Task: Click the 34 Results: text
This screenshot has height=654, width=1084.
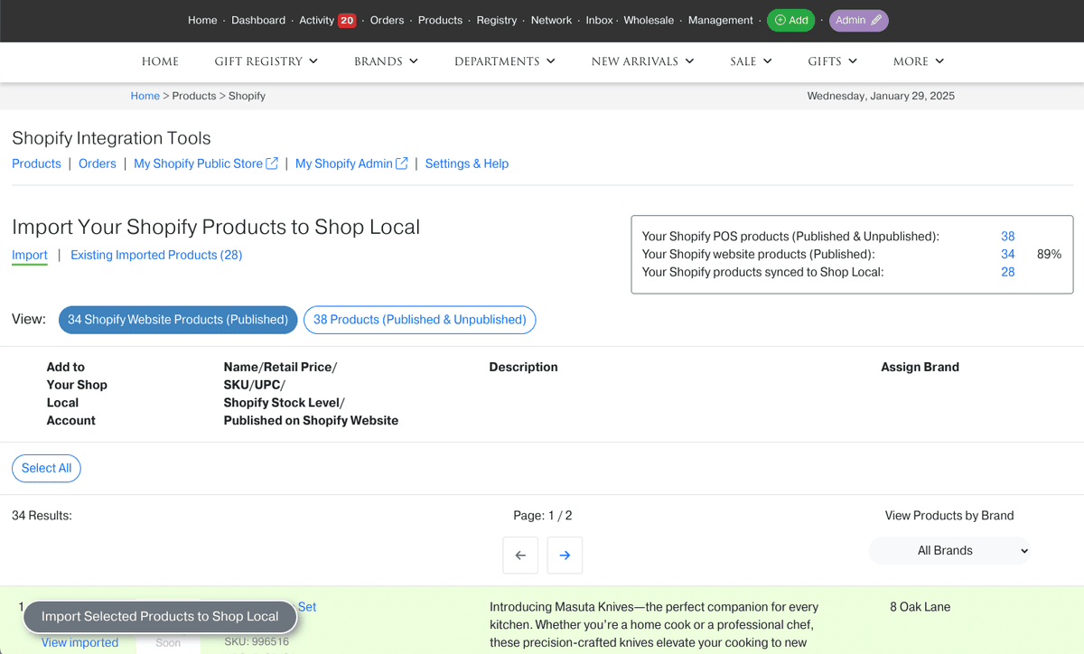Action: tap(42, 516)
